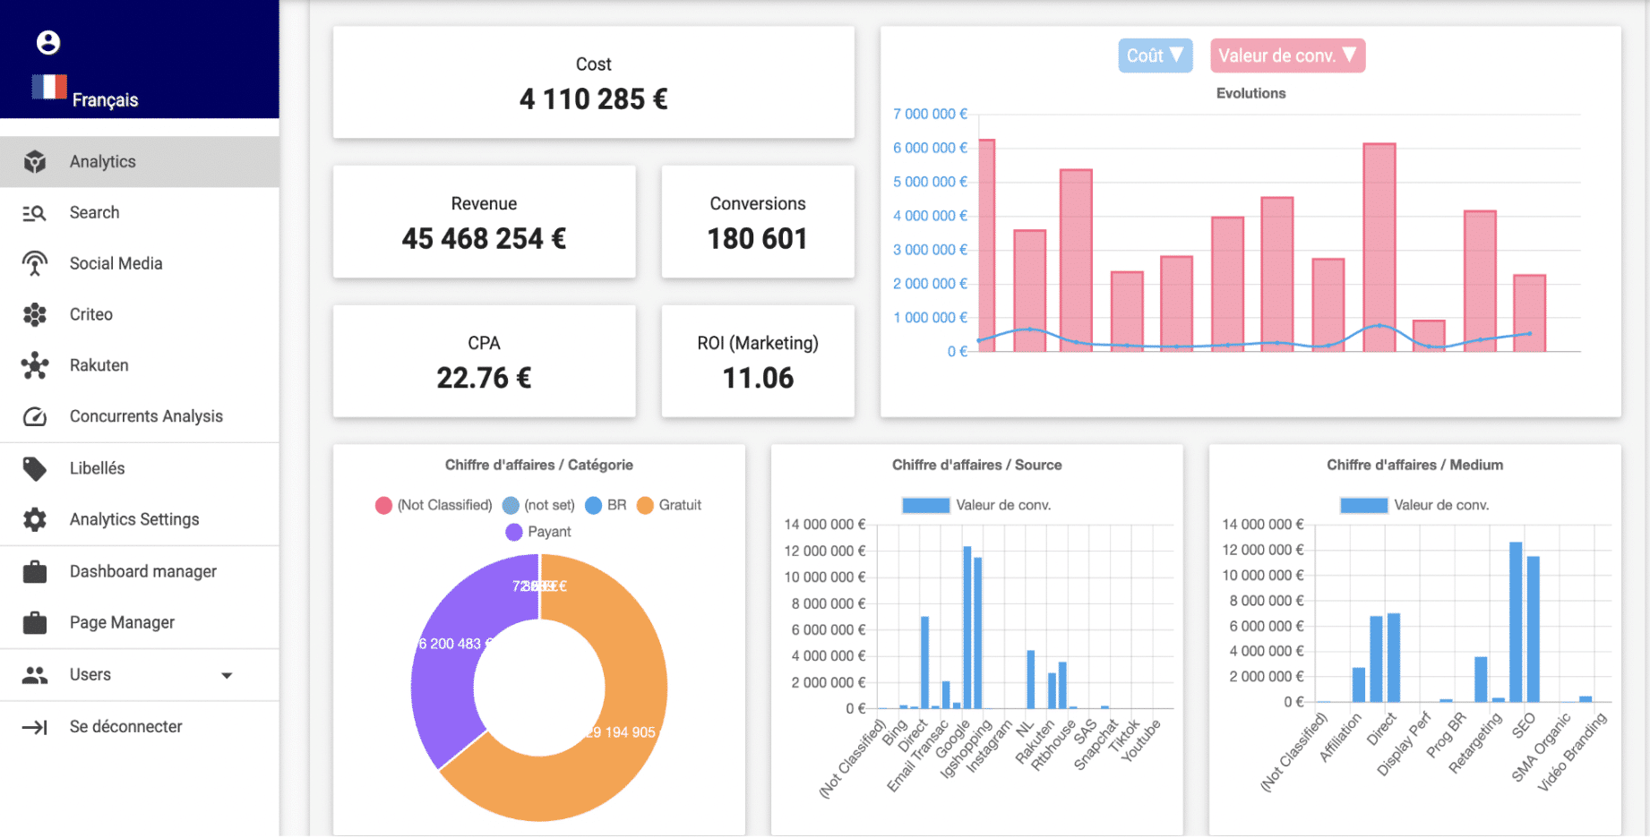Click the Concurrents Analysis gauge icon
Viewport: 1650px width, 838px height.
[x=35, y=417]
